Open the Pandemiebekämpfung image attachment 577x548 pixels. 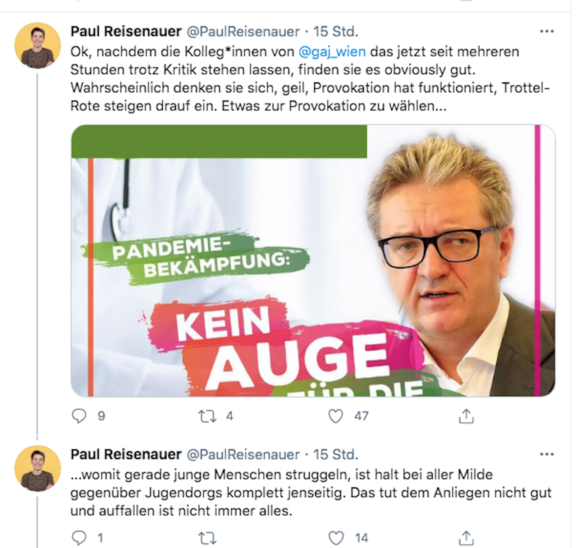313,261
